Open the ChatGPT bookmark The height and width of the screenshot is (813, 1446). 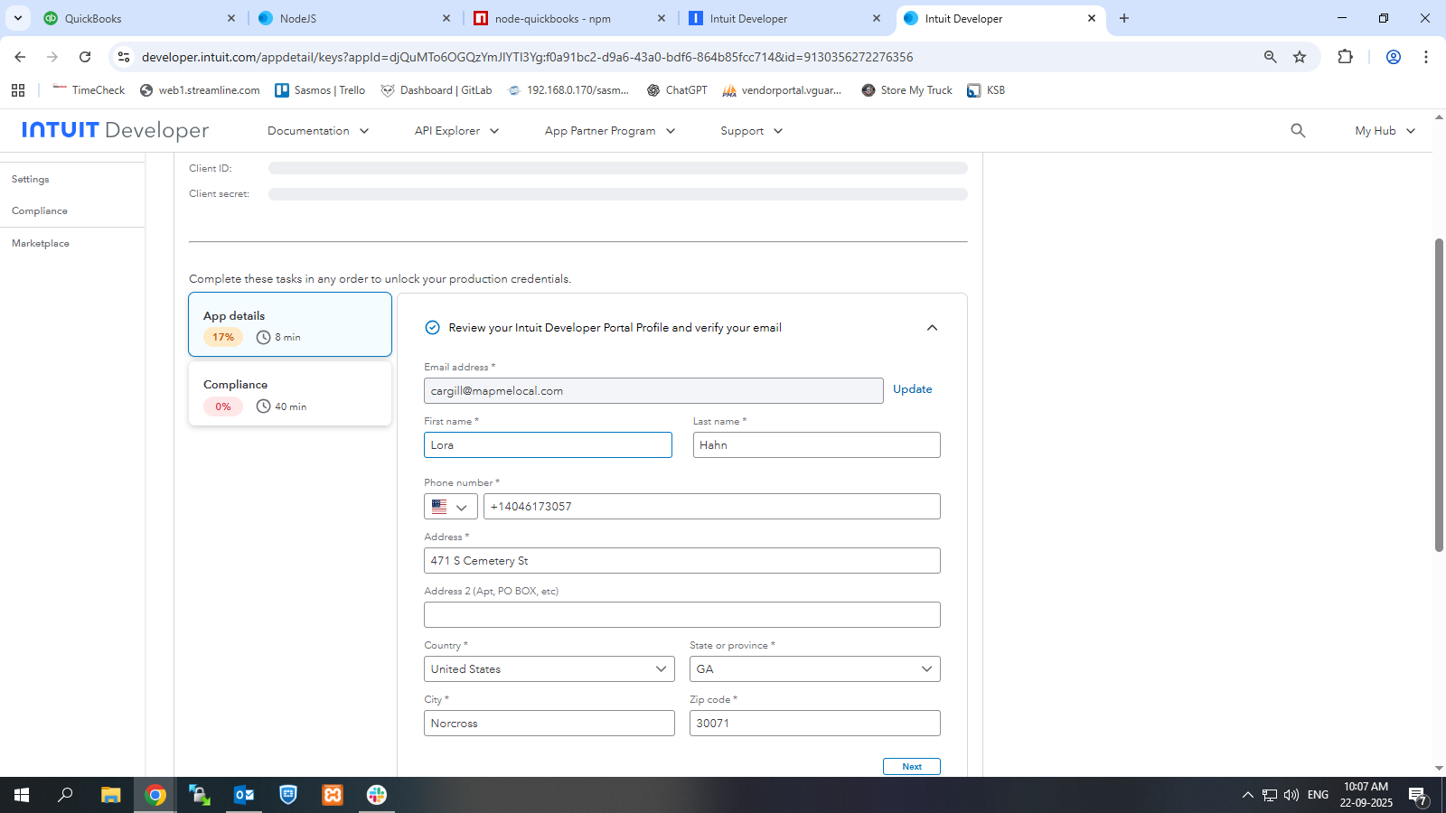click(677, 90)
